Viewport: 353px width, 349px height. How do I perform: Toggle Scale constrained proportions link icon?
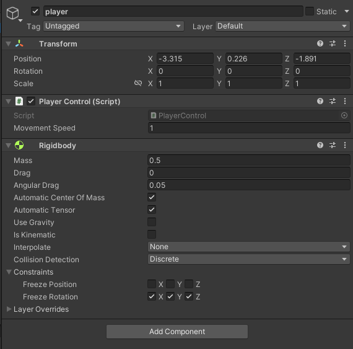(138, 83)
